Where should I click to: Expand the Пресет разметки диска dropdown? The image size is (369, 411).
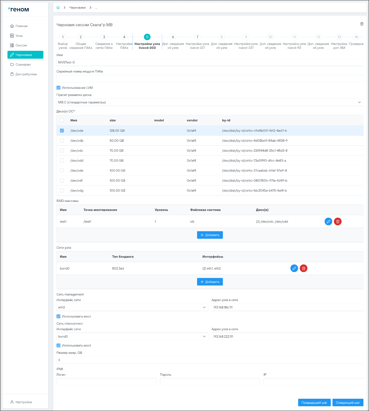click(209, 102)
